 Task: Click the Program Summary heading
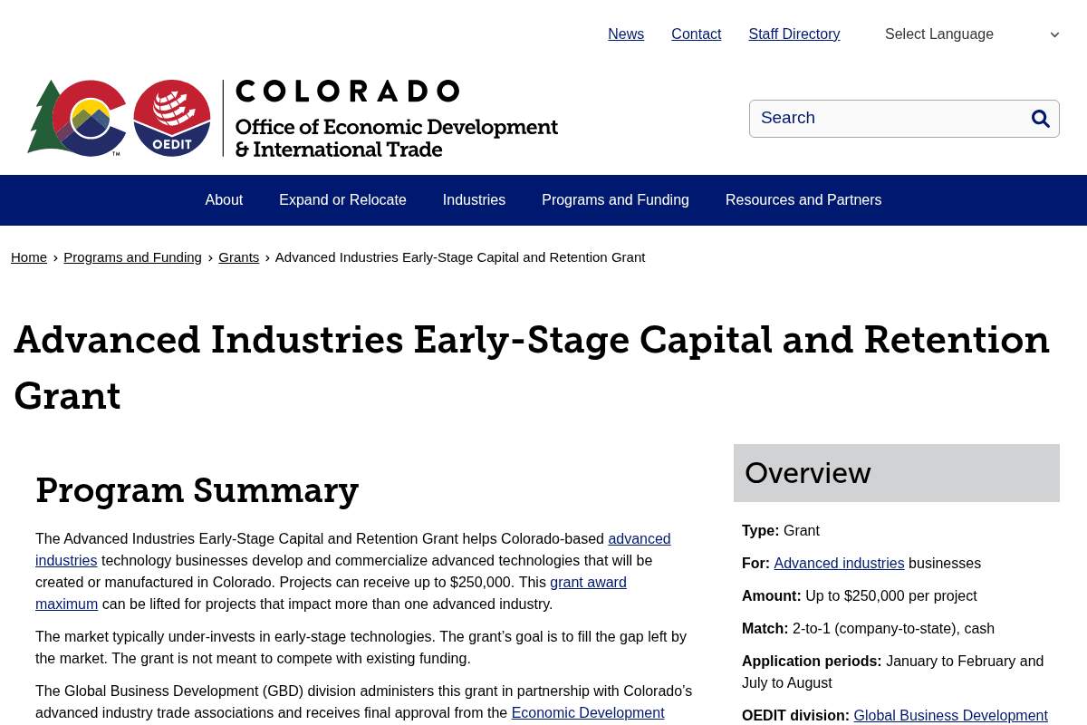coord(197,490)
